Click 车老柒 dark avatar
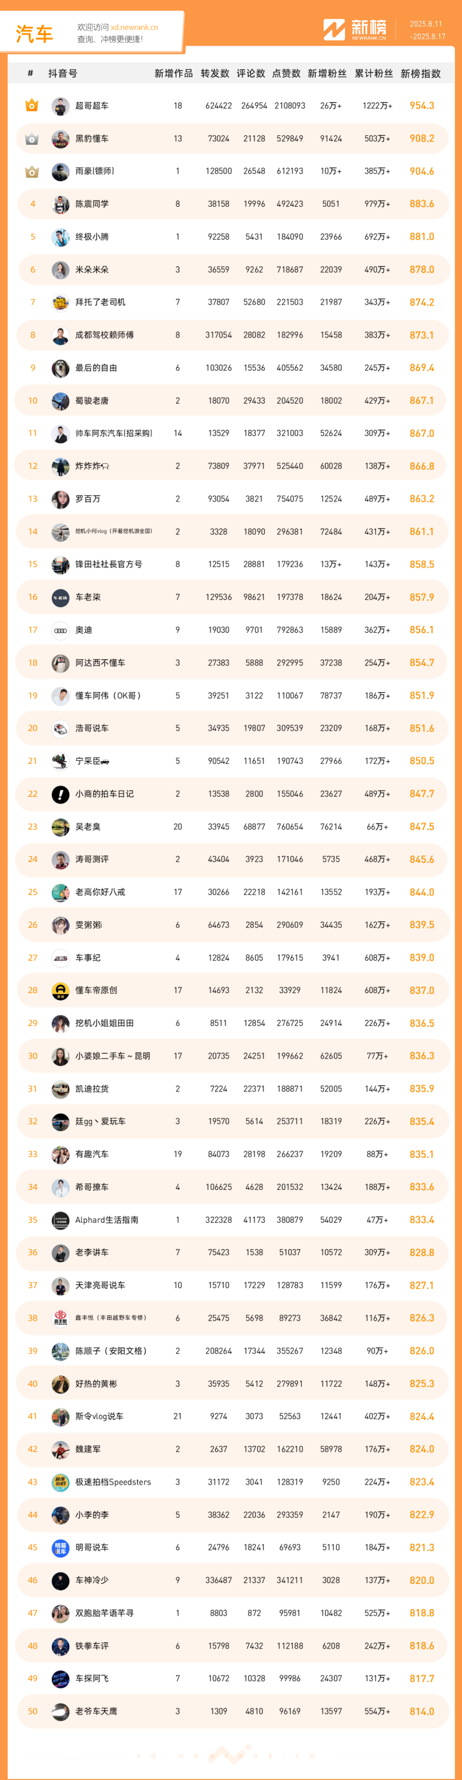Image resolution: width=462 pixels, height=1780 pixels. point(60,597)
